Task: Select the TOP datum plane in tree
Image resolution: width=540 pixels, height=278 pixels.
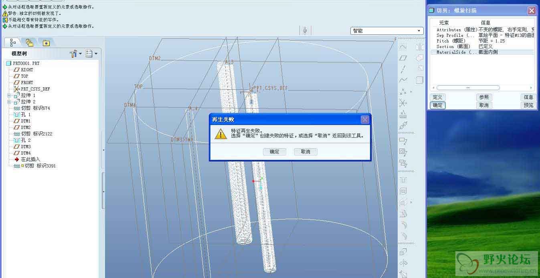Action: [x=21, y=76]
